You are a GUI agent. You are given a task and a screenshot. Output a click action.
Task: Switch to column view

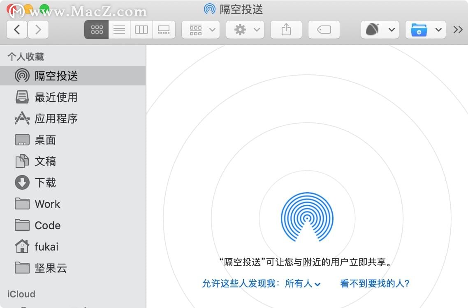[141, 30]
